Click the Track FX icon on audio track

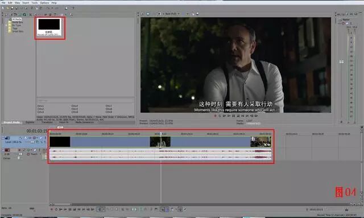(28, 150)
